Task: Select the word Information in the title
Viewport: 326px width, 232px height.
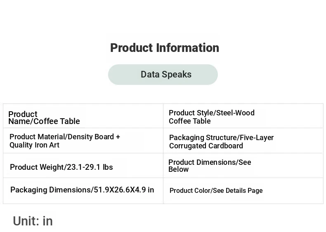Action: point(187,48)
